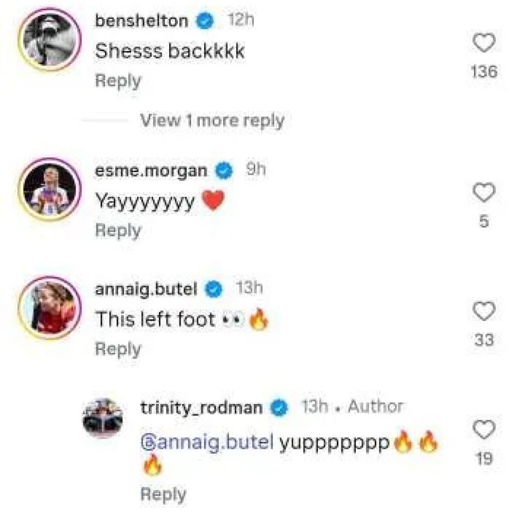Expand 'View 1 more reply' under benshelton
525x525 pixels.
(213, 120)
